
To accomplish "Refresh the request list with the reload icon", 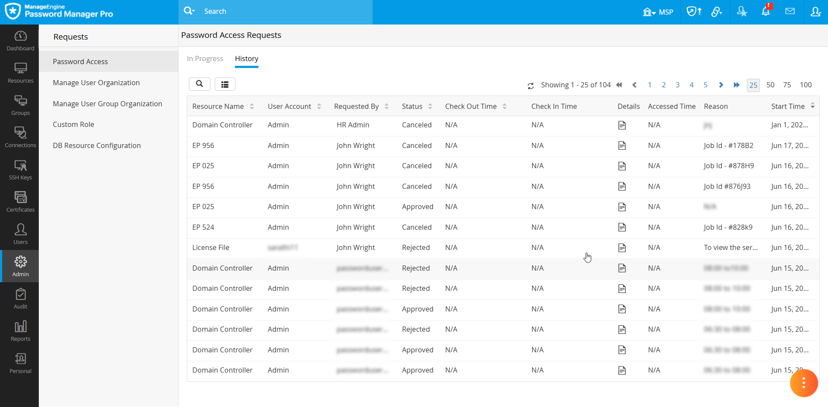I will [531, 86].
